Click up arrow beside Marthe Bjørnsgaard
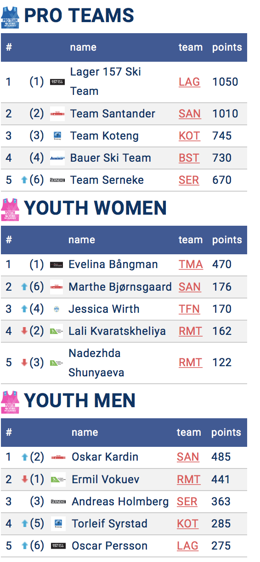Image resolution: width=260 pixels, height=562 pixels. tap(24, 287)
